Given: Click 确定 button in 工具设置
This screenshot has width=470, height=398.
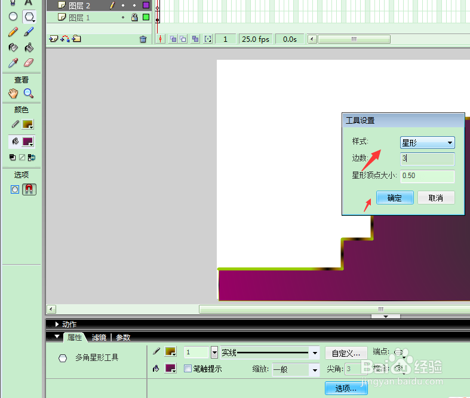Looking at the screenshot, I should click(395, 198).
